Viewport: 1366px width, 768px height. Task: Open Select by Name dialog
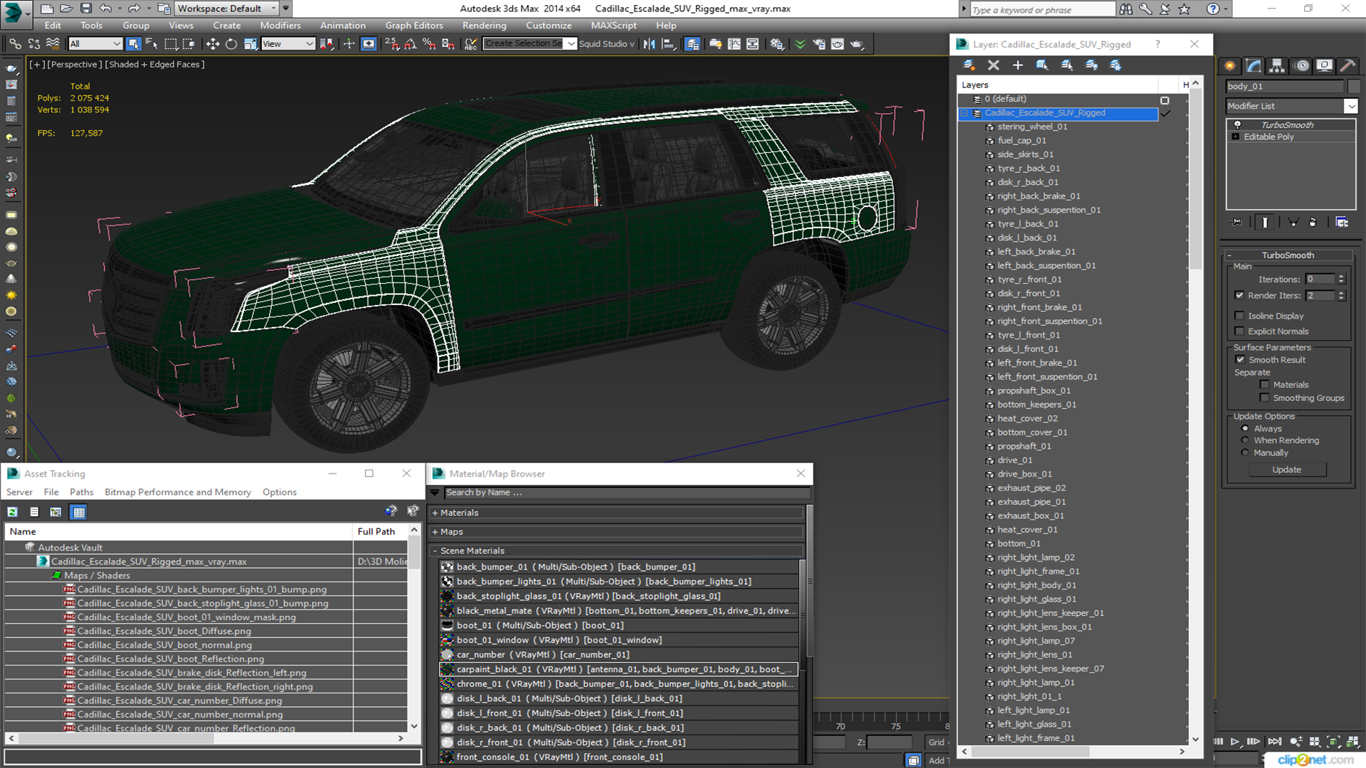coord(152,44)
